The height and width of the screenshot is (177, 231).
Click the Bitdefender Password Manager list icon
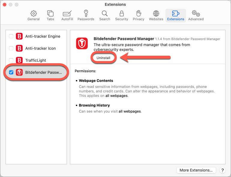click(19, 72)
